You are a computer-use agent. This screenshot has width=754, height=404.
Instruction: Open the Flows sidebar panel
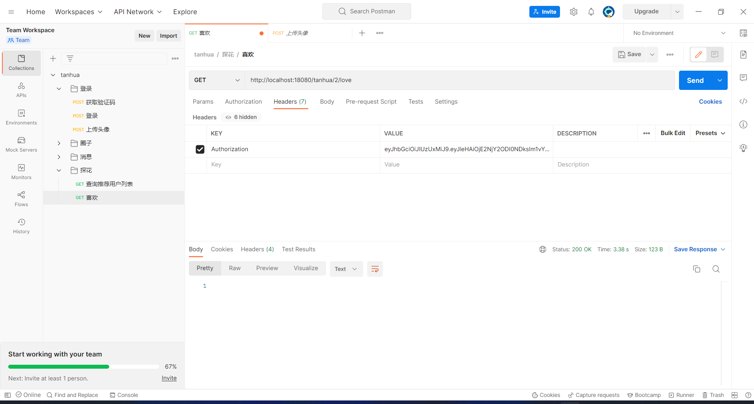point(21,199)
